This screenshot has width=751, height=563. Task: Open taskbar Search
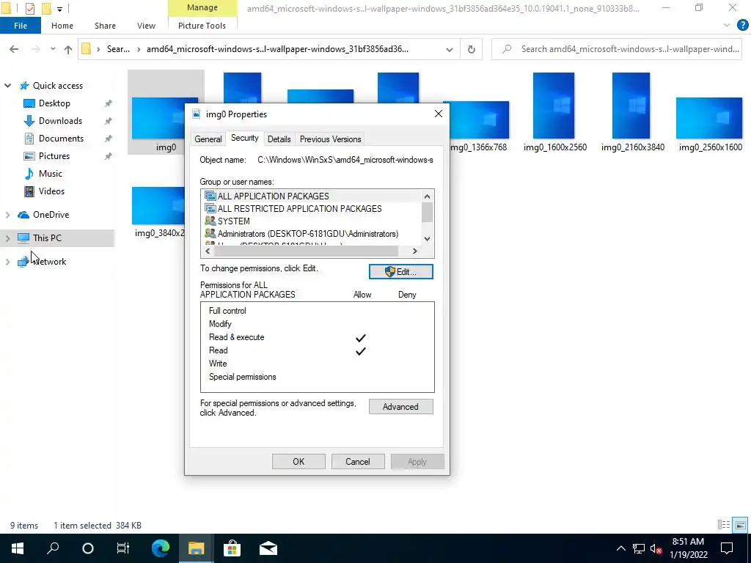(53, 548)
